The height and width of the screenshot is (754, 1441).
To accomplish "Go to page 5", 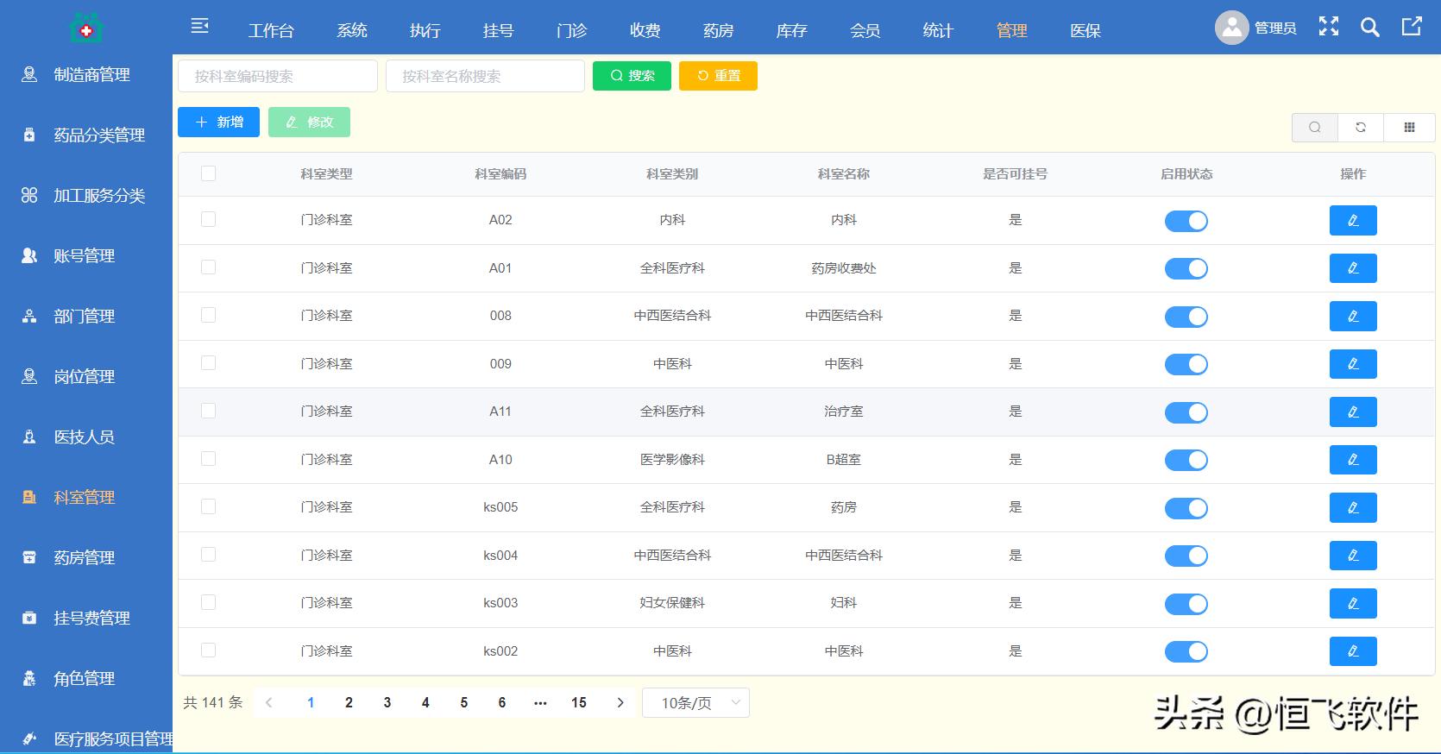I will pyautogui.click(x=464, y=703).
